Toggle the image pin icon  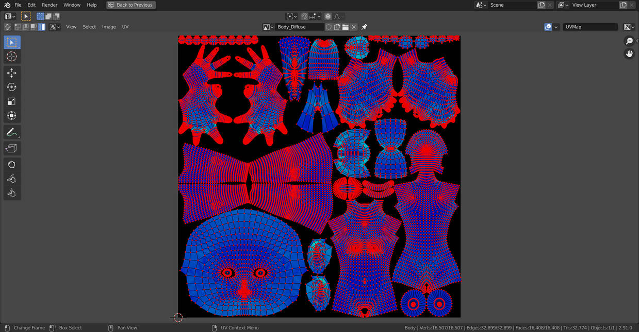(x=364, y=27)
